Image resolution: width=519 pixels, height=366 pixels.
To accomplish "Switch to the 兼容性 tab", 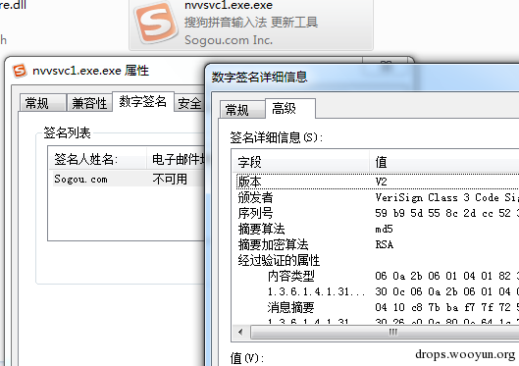I will click(x=89, y=103).
